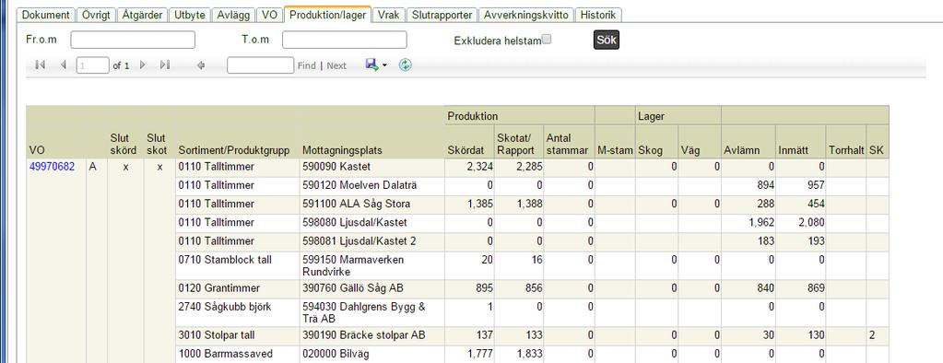
Task: Click the Mottagningsplats column header
Action: point(342,150)
